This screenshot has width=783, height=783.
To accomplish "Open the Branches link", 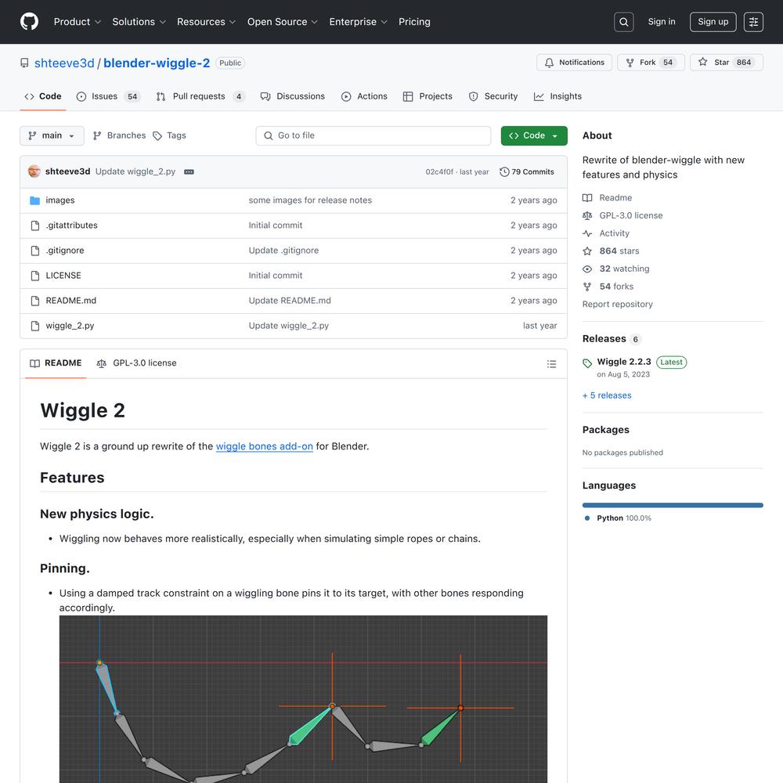I will point(120,135).
